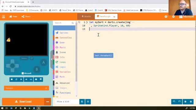Image resolution: width=196 pixels, height=110 pixels.
Task: Open the Game toolbox category
Action: click(64, 42)
